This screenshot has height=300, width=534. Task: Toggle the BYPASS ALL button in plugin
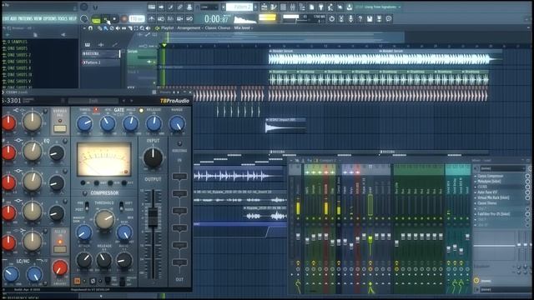60,128
